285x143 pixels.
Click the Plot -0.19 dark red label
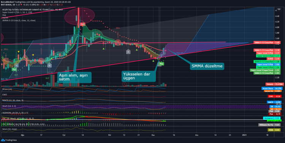275,114
